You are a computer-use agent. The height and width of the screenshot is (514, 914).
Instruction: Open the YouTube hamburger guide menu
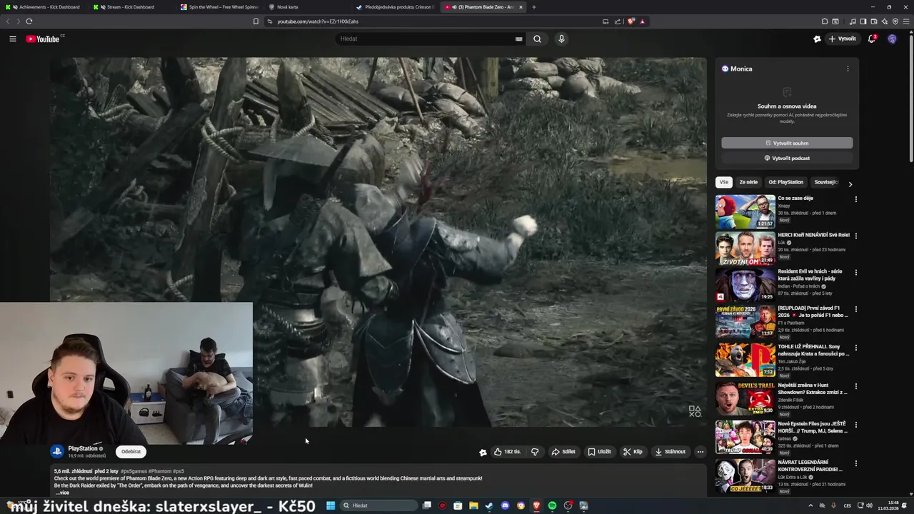13,39
